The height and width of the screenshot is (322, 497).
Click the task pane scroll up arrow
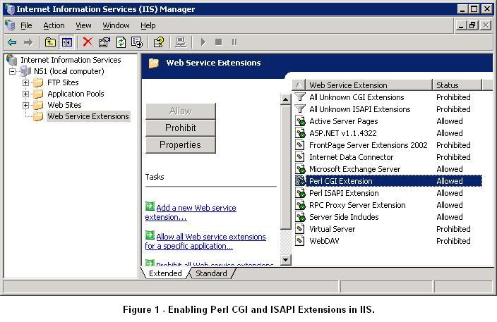click(x=286, y=99)
